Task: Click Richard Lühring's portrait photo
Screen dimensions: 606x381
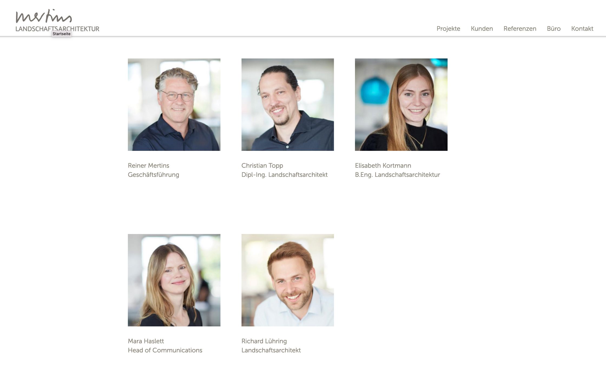Action: 288,280
